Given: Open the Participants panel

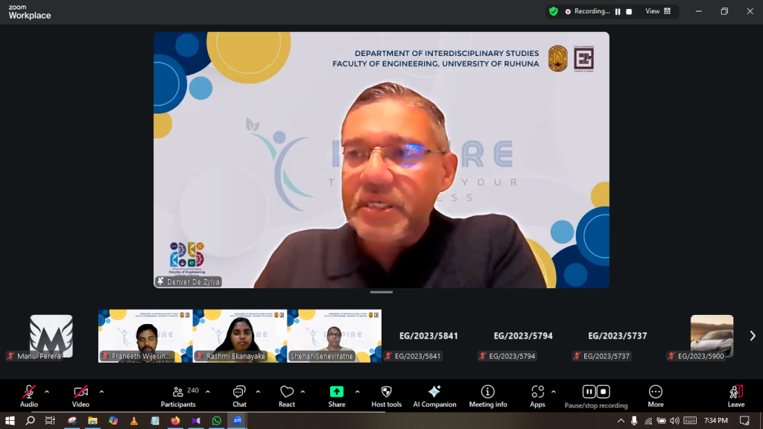Looking at the screenshot, I should coord(178,395).
